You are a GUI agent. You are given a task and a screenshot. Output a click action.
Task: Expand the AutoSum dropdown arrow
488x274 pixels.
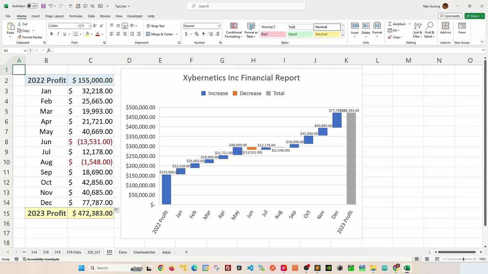click(409, 24)
